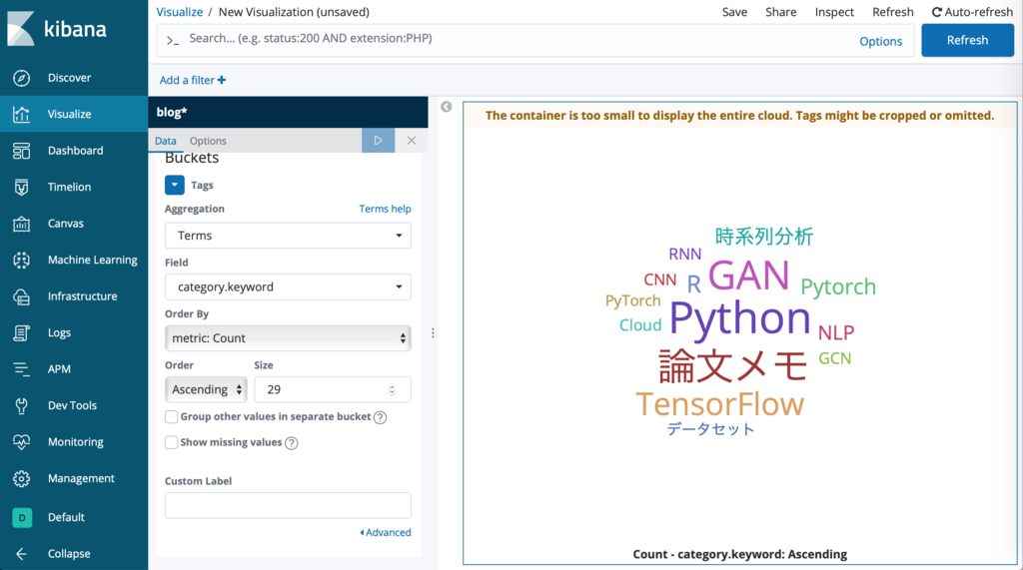Open Timelion icon in sidebar
The width and height of the screenshot is (1023, 570).
pyautogui.click(x=21, y=188)
